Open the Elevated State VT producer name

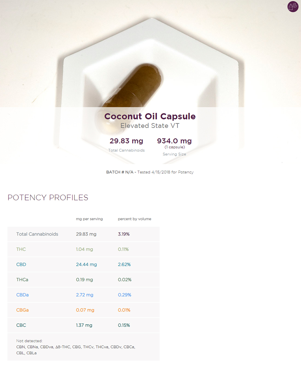tap(150, 126)
